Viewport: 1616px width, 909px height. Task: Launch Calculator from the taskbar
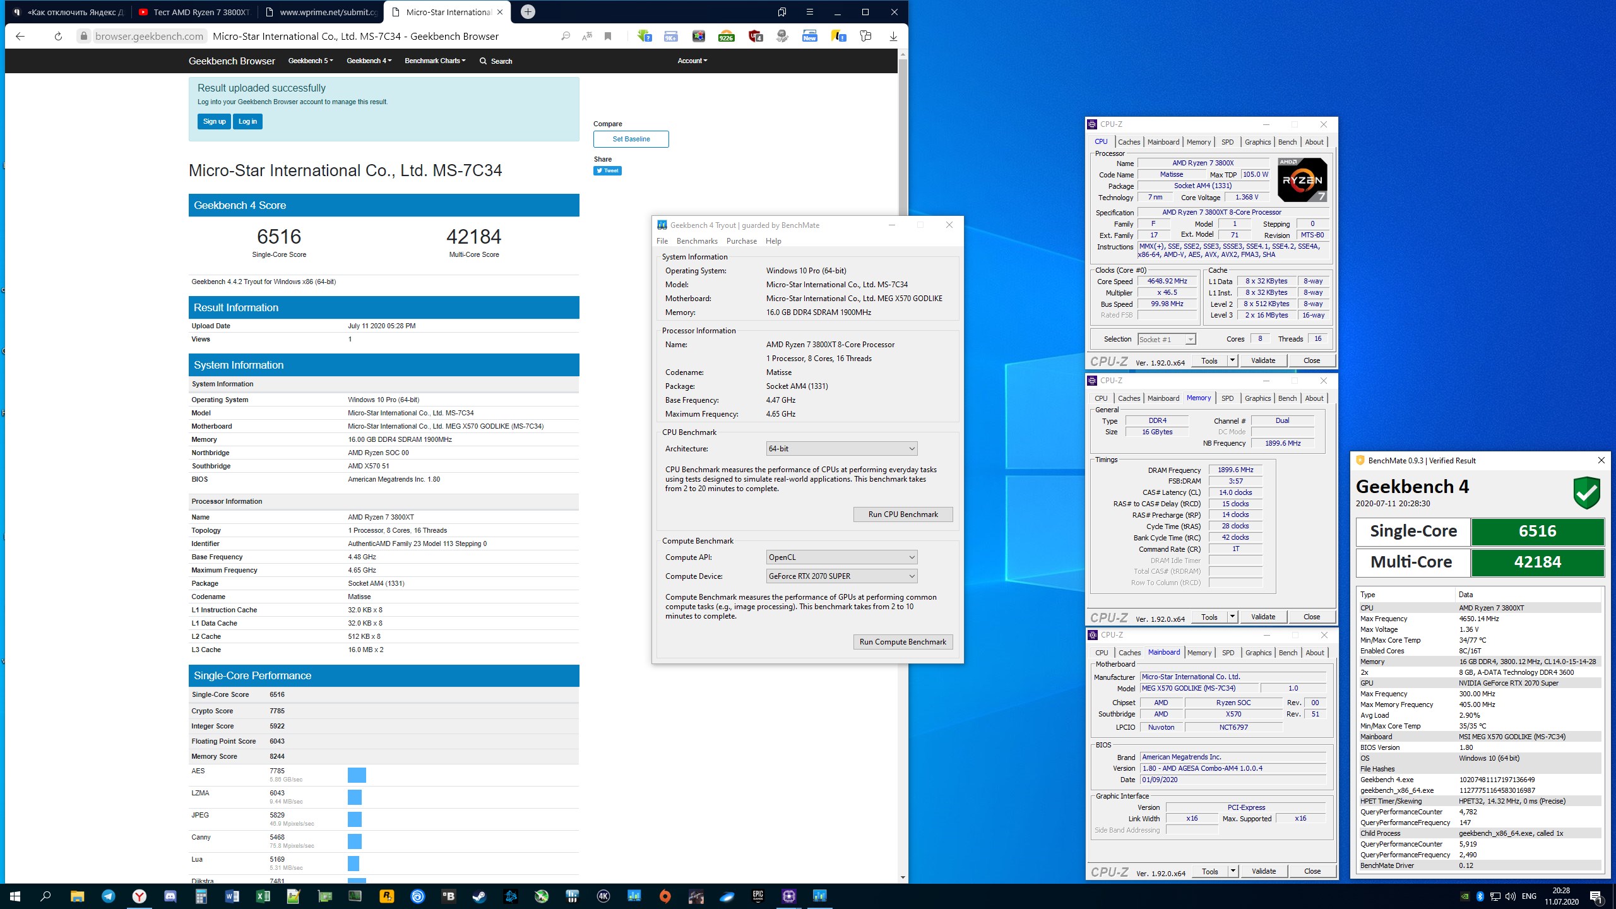pos(201,896)
